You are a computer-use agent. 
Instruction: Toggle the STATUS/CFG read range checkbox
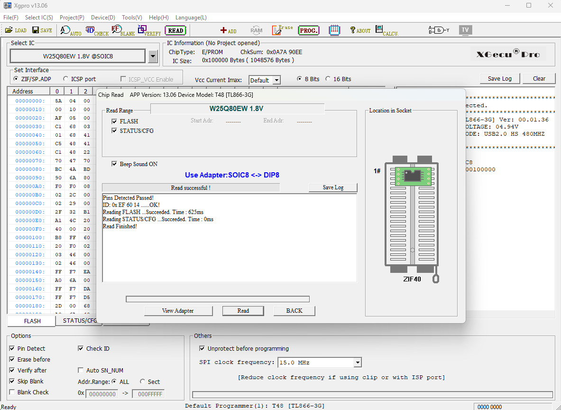[x=114, y=131]
